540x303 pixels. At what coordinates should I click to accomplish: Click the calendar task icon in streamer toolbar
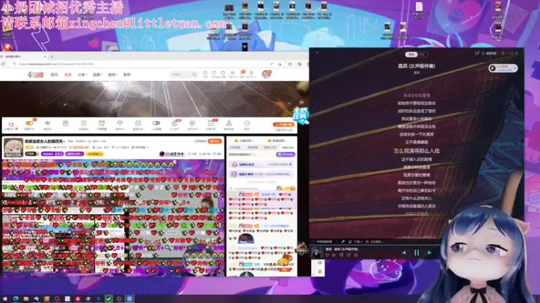coord(138,123)
